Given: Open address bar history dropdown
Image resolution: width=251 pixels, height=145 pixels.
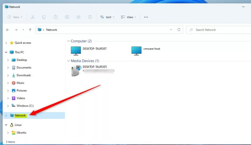Looking at the screenshot, I should (x=171, y=30).
